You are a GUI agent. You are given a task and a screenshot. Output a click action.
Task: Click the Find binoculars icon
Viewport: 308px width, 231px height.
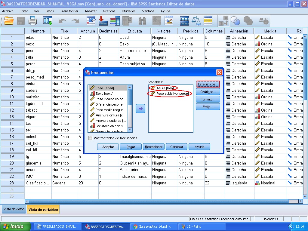[142, 21]
